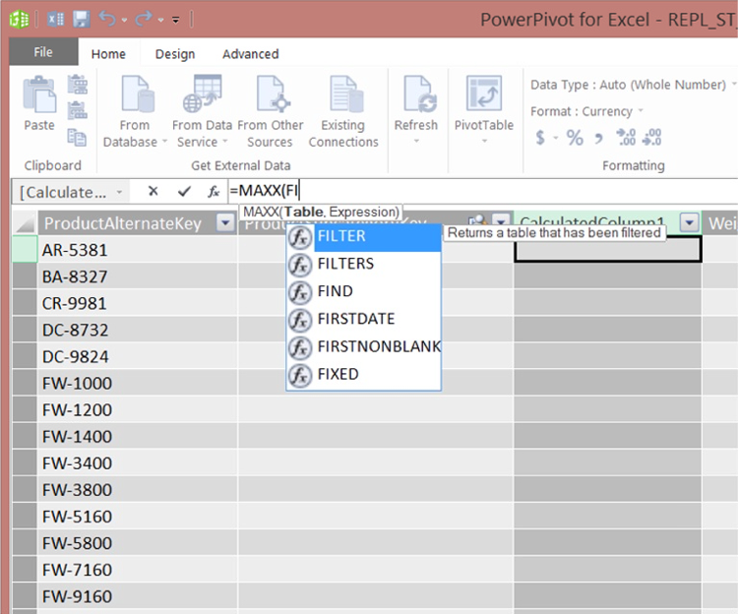The width and height of the screenshot is (738, 614).
Task: Open the File menu
Action: click(x=43, y=53)
